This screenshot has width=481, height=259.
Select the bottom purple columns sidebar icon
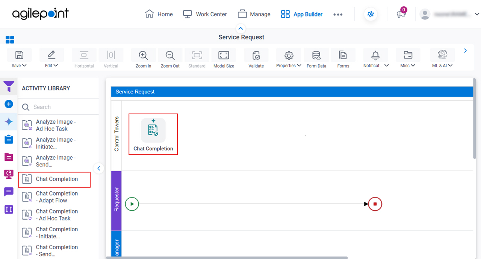(9, 209)
